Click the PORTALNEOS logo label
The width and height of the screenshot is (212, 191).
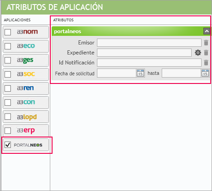(x=28, y=145)
